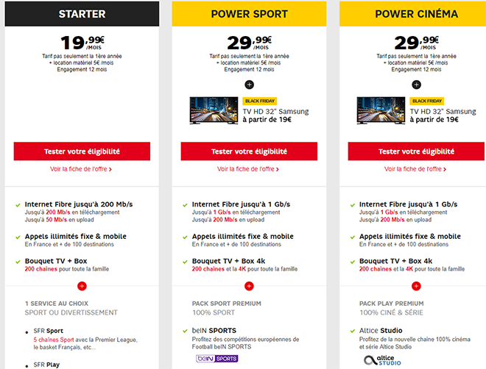Expand the red plus under Power Sport features

click(249, 285)
